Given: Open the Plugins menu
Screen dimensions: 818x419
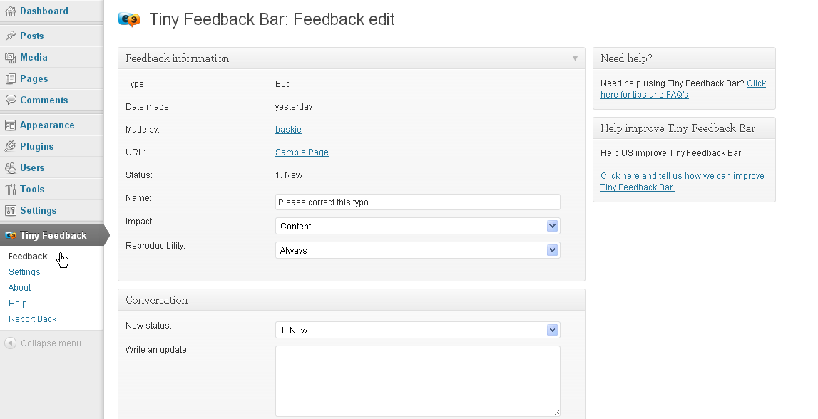Looking at the screenshot, I should [x=36, y=147].
